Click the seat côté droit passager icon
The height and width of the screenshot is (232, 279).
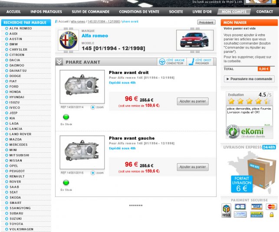tap(191, 62)
